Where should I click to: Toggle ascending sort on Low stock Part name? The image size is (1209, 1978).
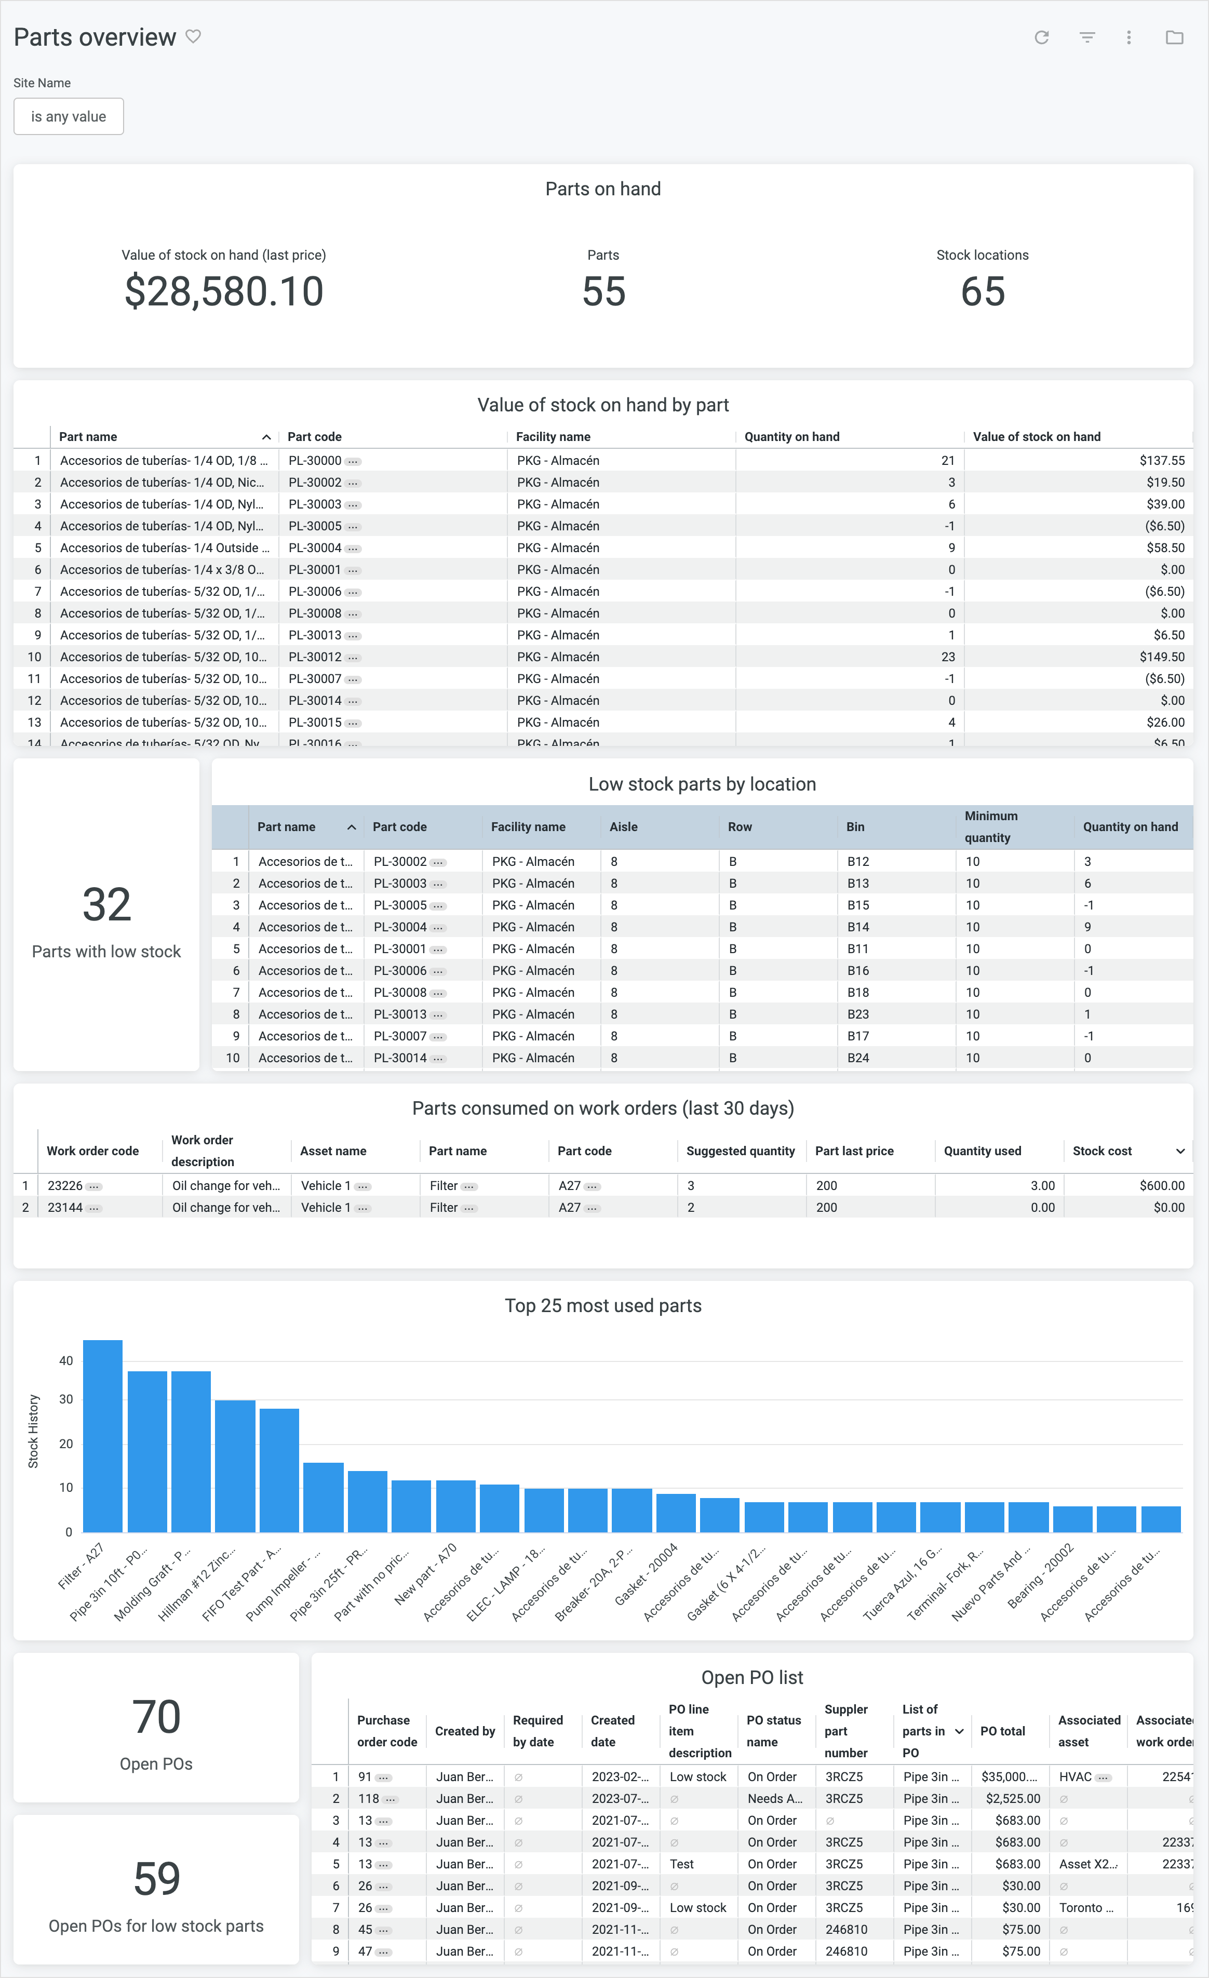click(x=351, y=826)
